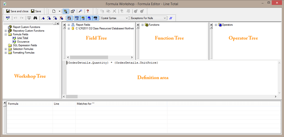Collapse the Formula Fields folder
This screenshot has width=284, height=137.
coord(6,34)
